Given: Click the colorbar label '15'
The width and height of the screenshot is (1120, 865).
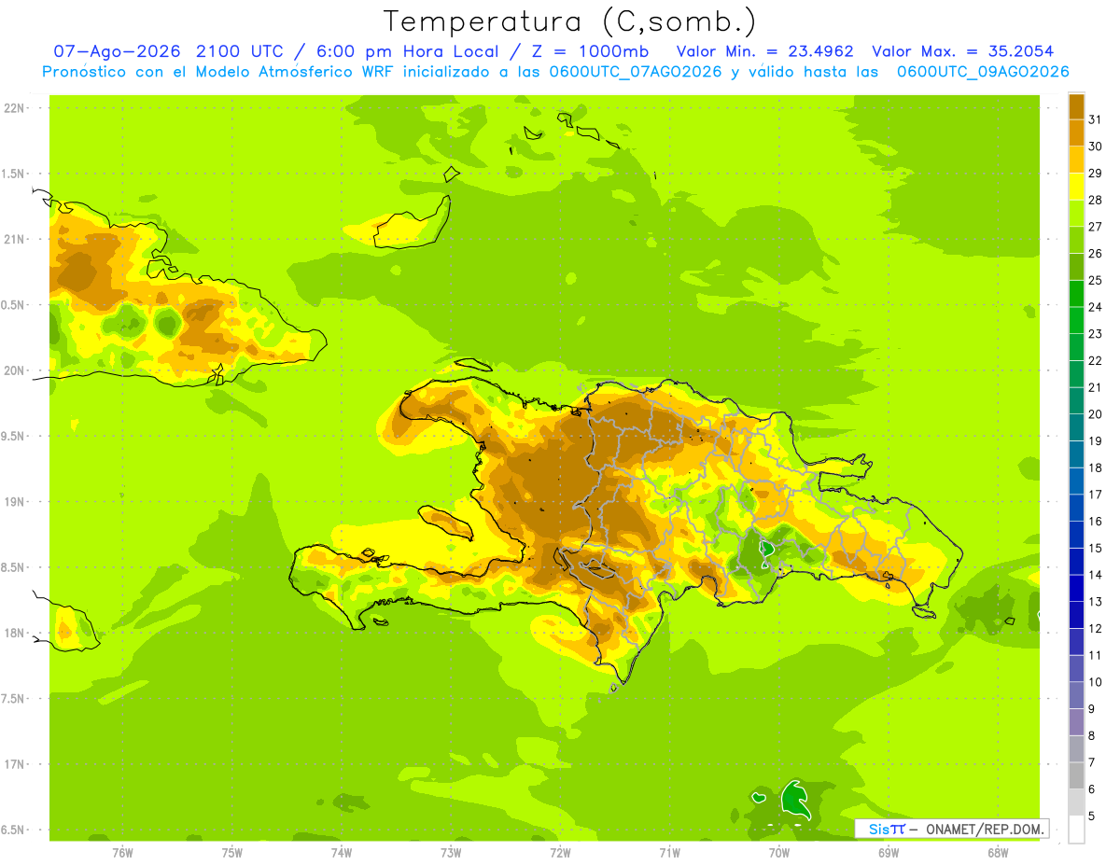Looking at the screenshot, I should tap(1096, 548).
